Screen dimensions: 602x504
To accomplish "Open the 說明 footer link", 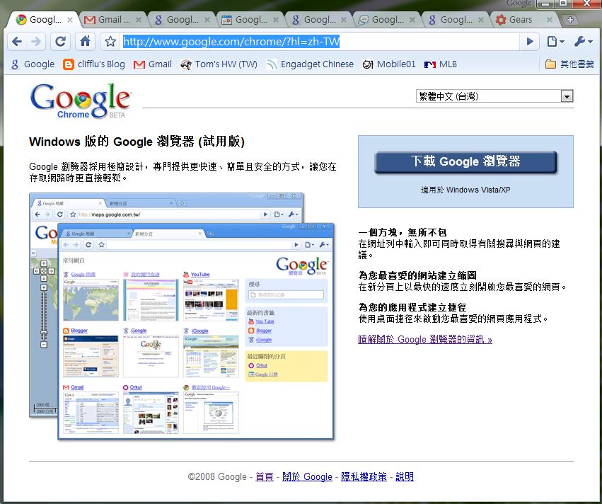I will pyautogui.click(x=405, y=476).
